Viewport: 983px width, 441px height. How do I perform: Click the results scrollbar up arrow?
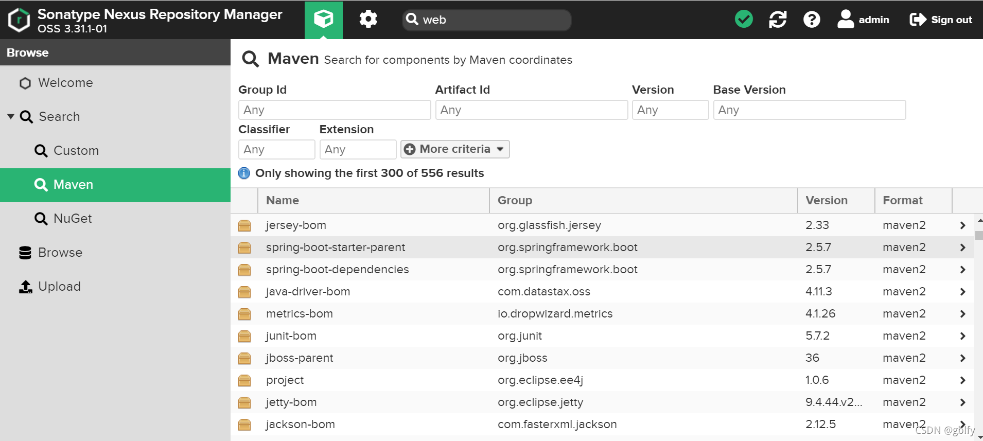click(979, 220)
